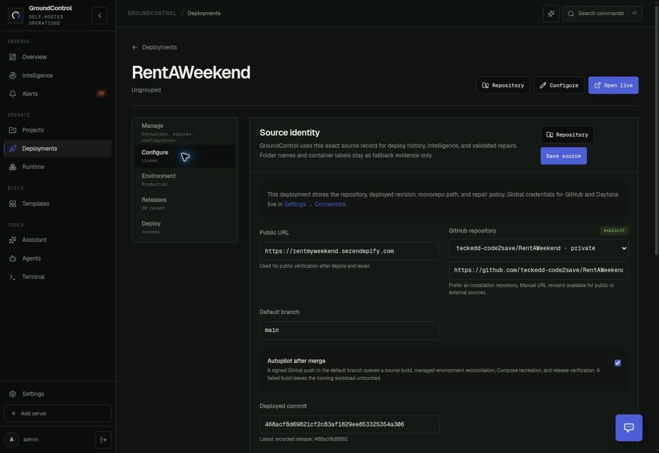This screenshot has width=659, height=453.
Task: Switch to the Manage tab
Action: tap(185, 132)
